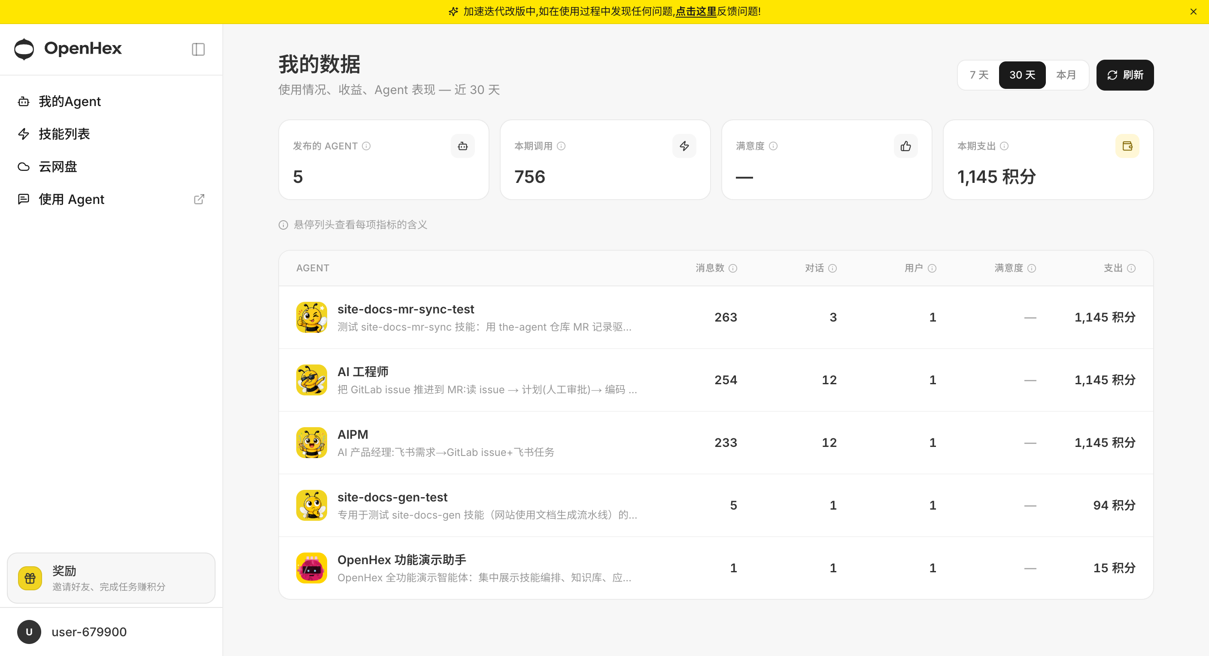Viewport: 1209px width, 656px height.
Task: Open the AI 工程师 agent name
Action: tap(363, 372)
